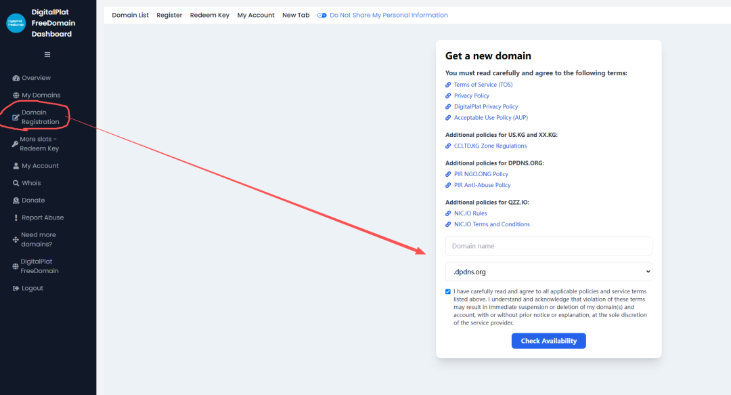The image size is (731, 395).
Task: Select Redeem Key in the top menu
Action: click(209, 15)
